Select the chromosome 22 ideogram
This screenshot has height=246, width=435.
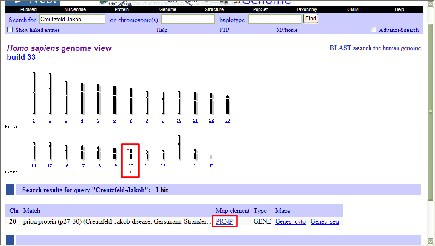click(x=163, y=154)
